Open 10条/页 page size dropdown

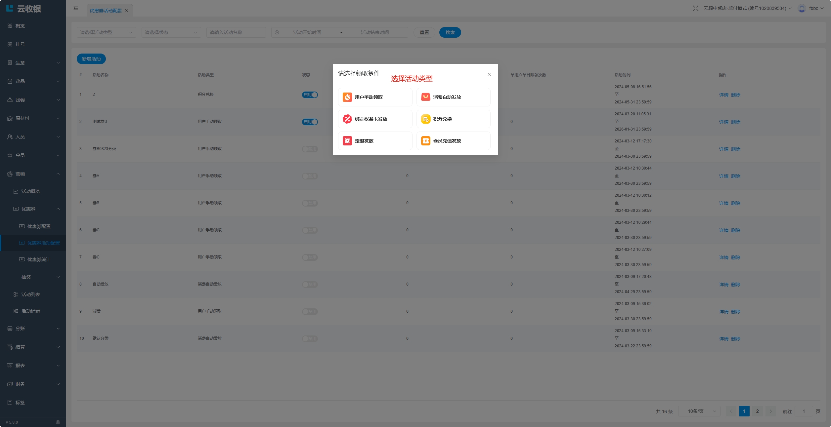click(699, 411)
